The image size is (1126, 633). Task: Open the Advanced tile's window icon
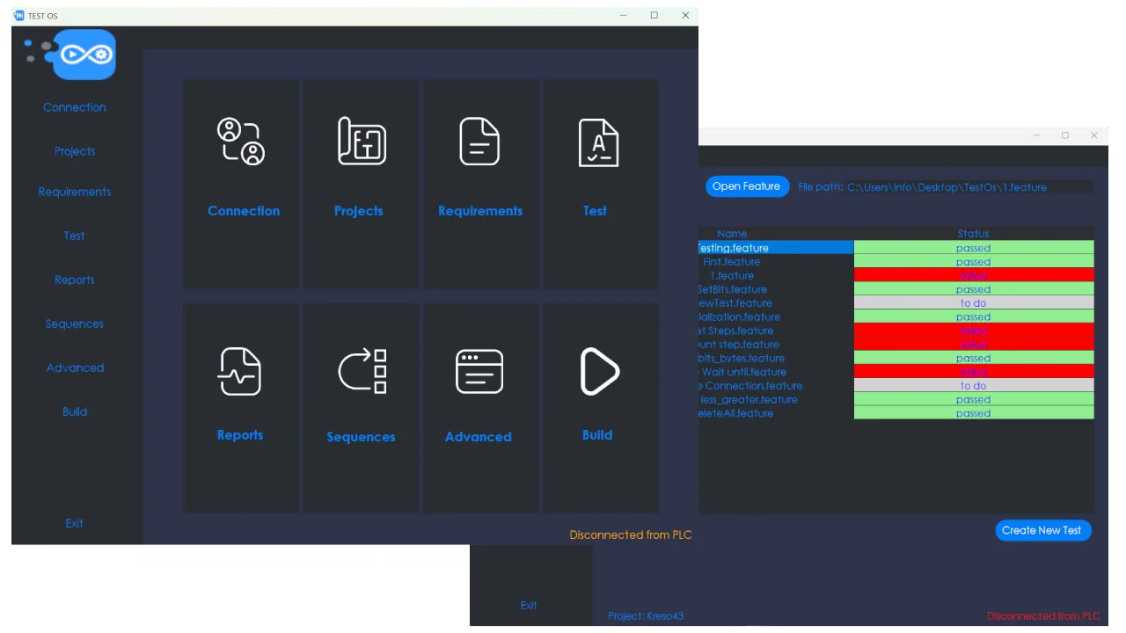(x=479, y=372)
